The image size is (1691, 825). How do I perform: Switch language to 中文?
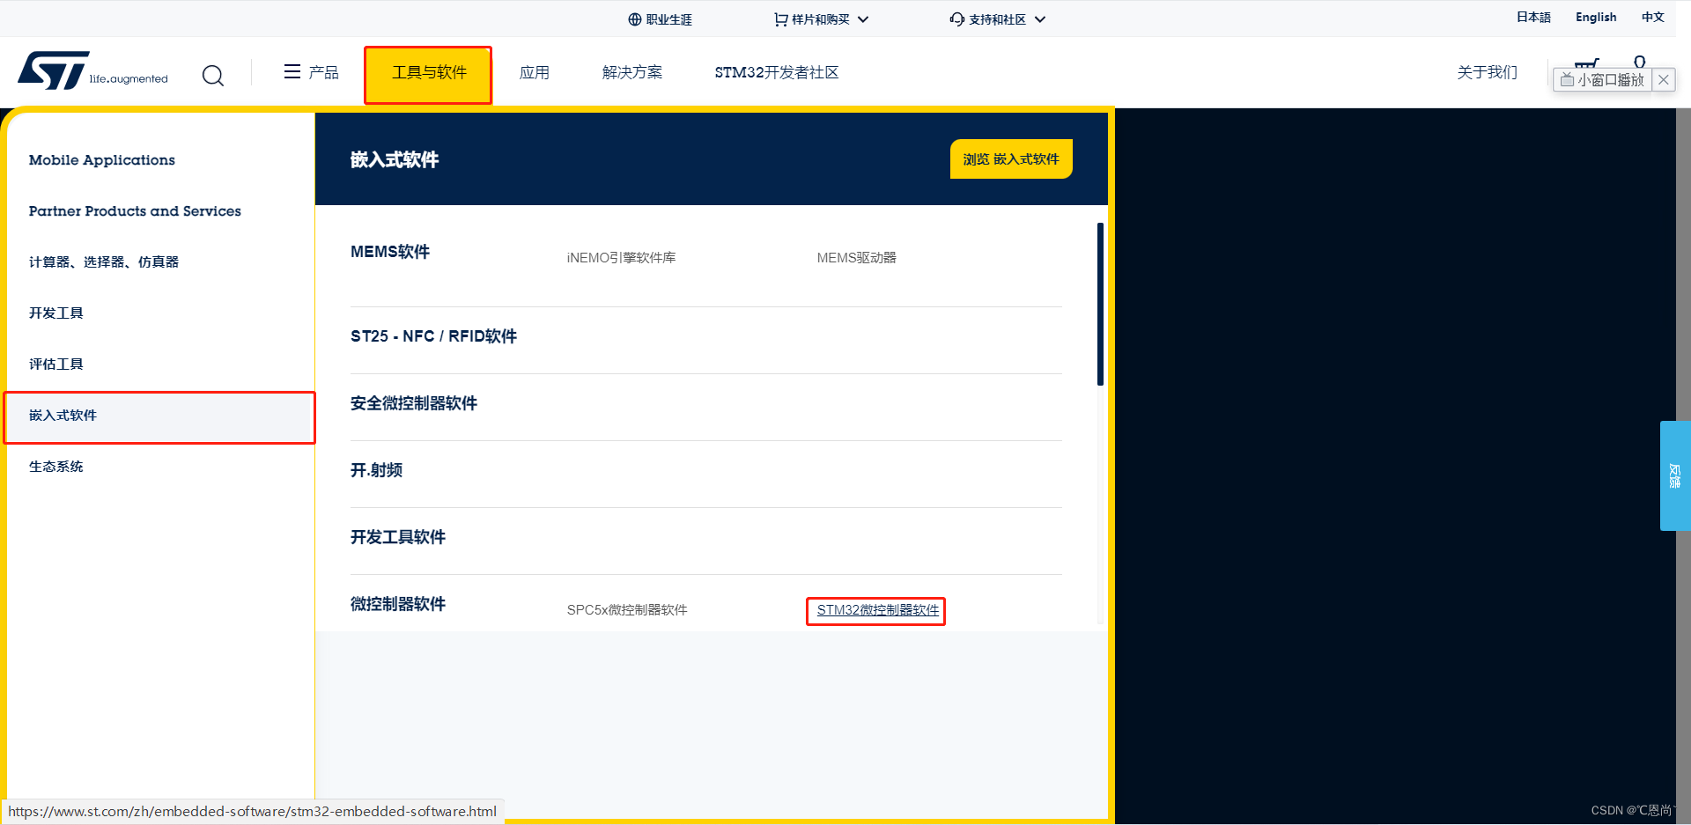click(1652, 17)
